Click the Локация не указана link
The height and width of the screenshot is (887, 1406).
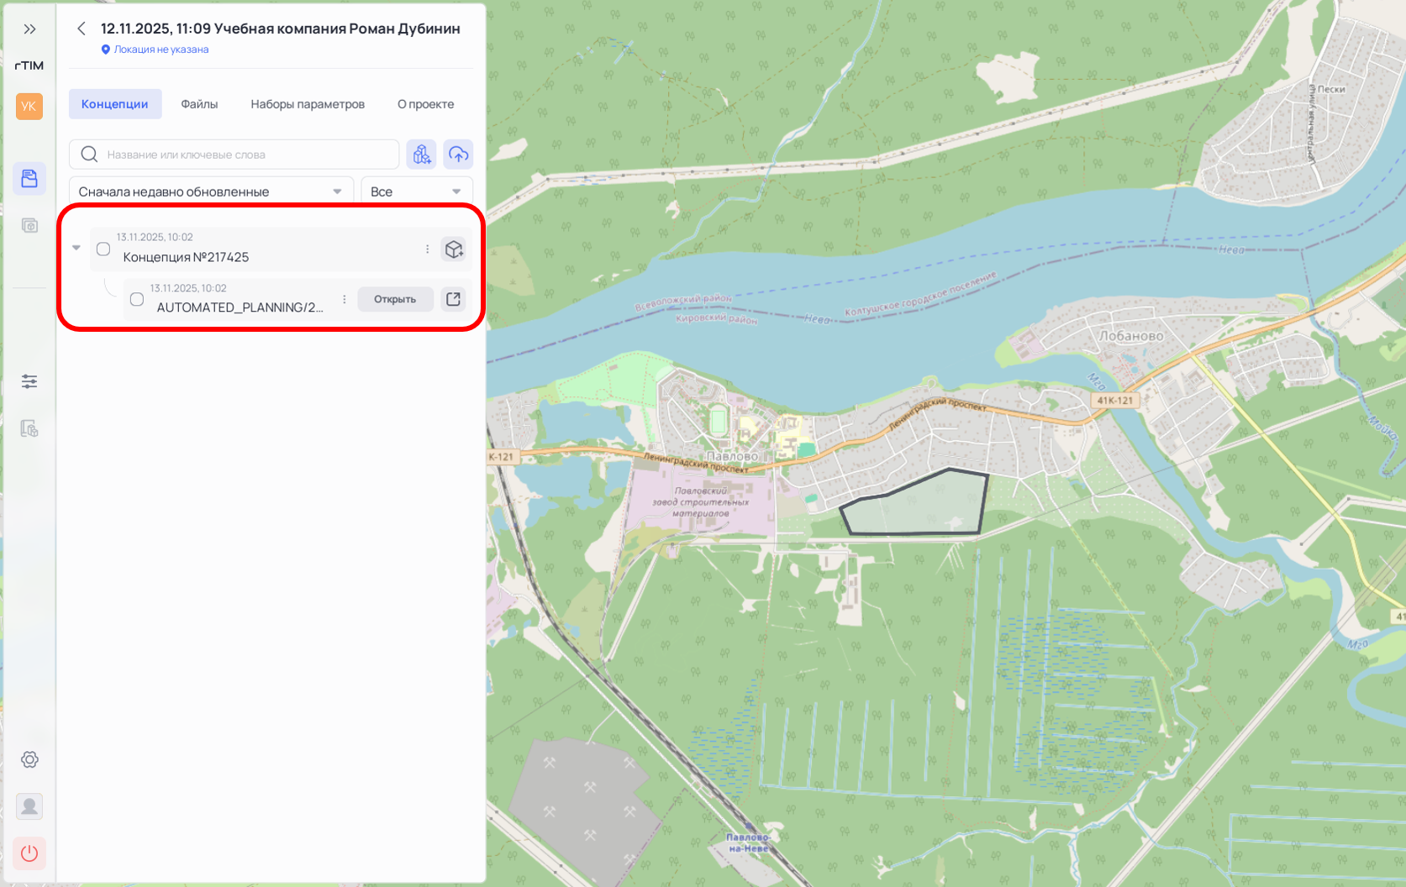(161, 50)
